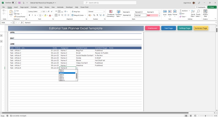Viewport: 218px width, 117px height.
Task: Toggle Center horizontal alignment
Action: [x=59, y=15]
